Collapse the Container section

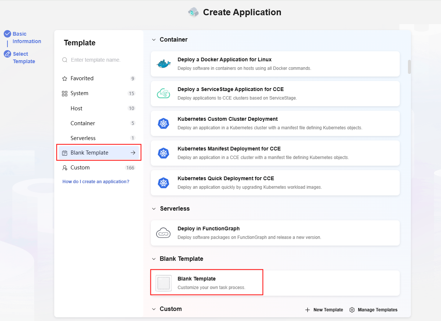[x=154, y=40]
